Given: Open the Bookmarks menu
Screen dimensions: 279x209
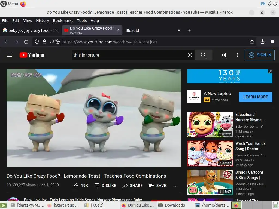Looking at the screenshot, I should [x=63, y=21].
